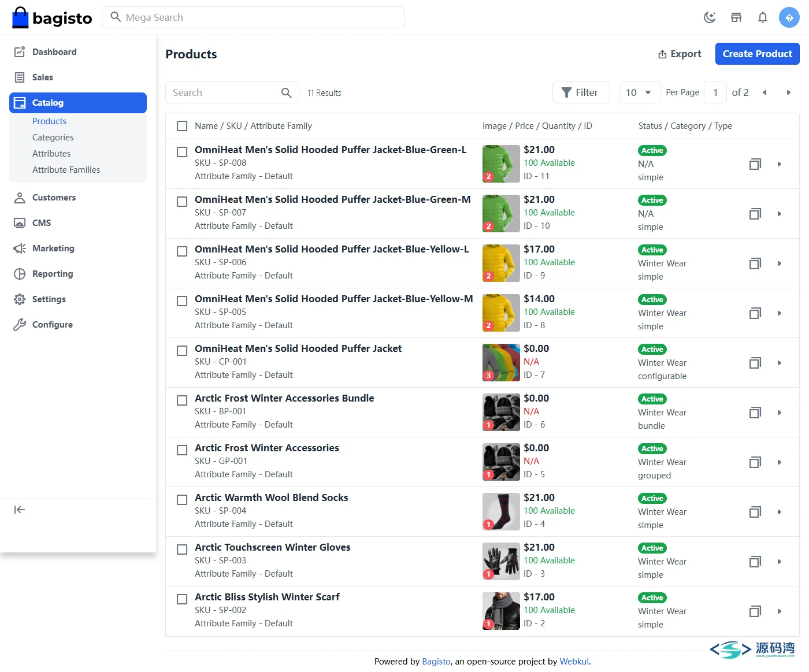Viewport: 809px width, 672px height.
Task: Open Marketing in the sidebar
Action: (78, 248)
